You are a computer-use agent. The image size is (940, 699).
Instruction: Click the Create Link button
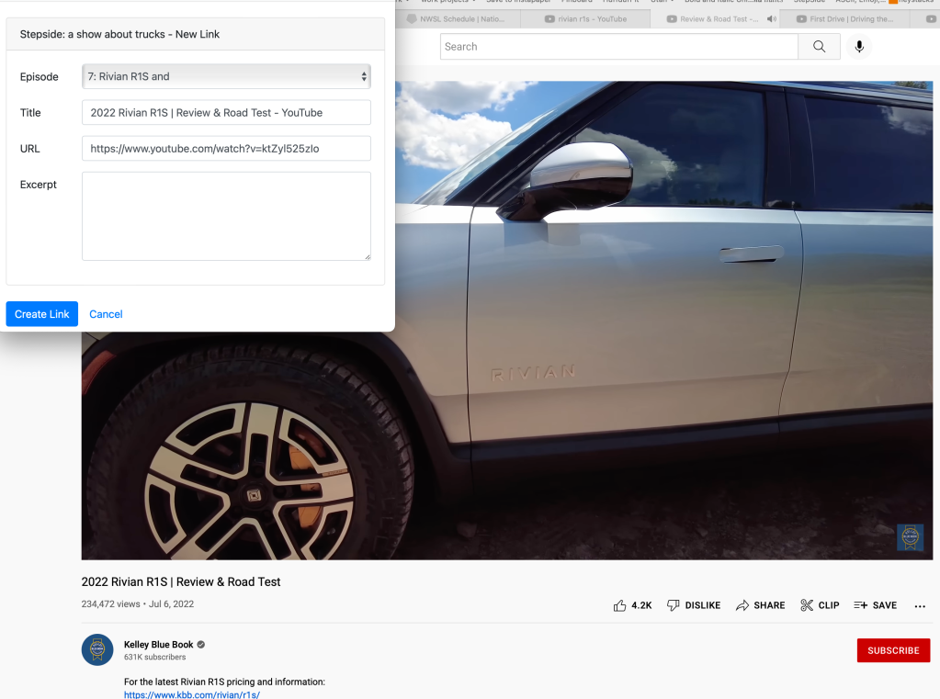[42, 314]
